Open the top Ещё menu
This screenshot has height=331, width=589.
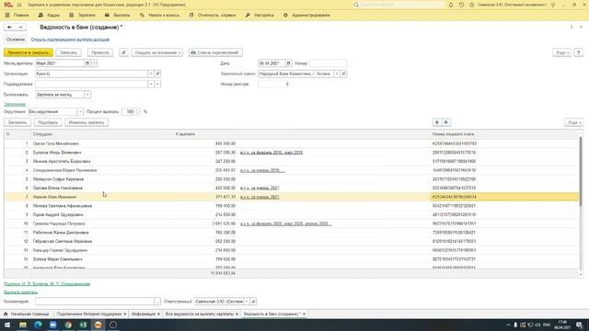[561, 52]
